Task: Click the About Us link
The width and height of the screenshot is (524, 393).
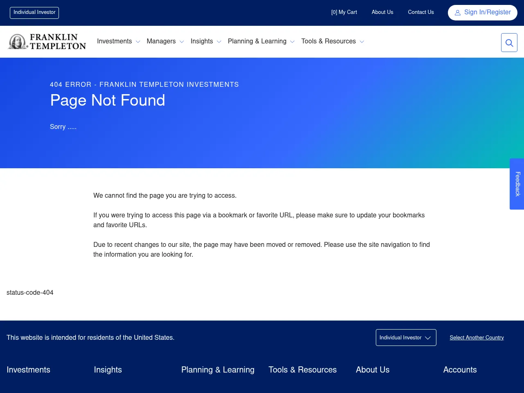Action: pyautogui.click(x=382, y=12)
